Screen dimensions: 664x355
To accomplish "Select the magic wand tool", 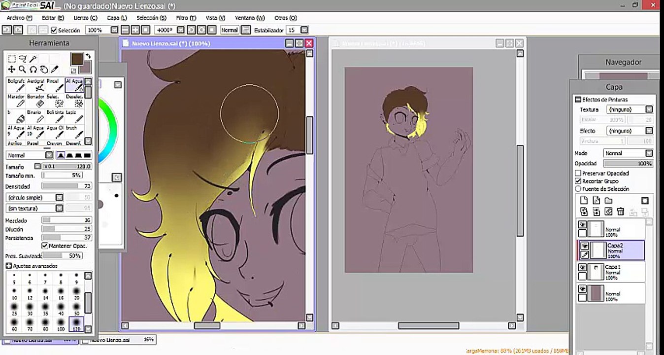I will [33, 59].
